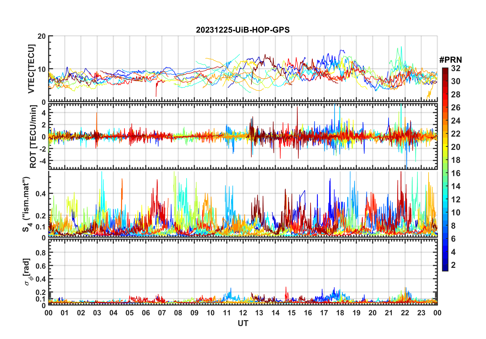The height and width of the screenshot is (339, 486).
Task: Click the 13 hour tick on UT axis
Action: (259, 313)
